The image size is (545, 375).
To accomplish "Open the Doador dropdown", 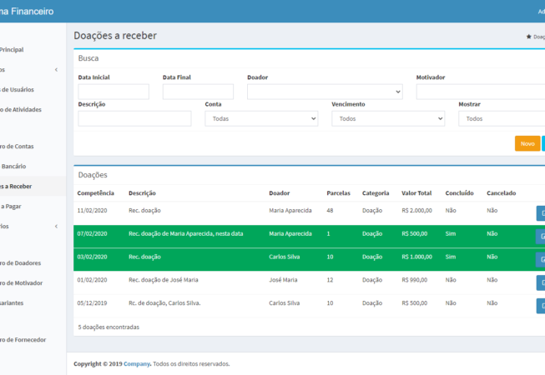I will (325, 92).
